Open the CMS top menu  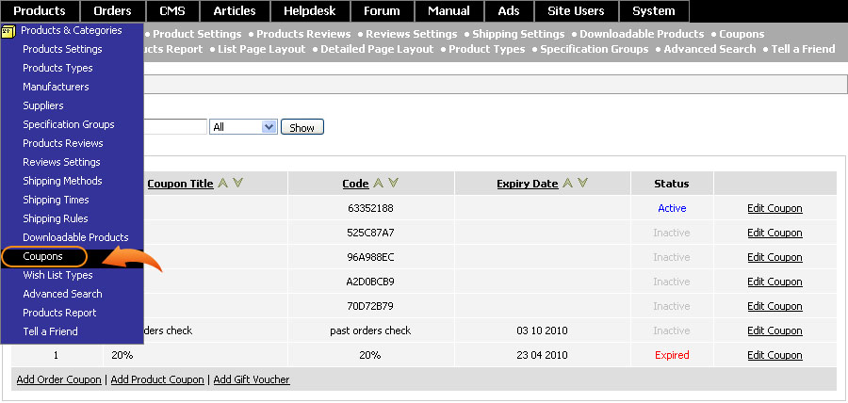click(172, 10)
